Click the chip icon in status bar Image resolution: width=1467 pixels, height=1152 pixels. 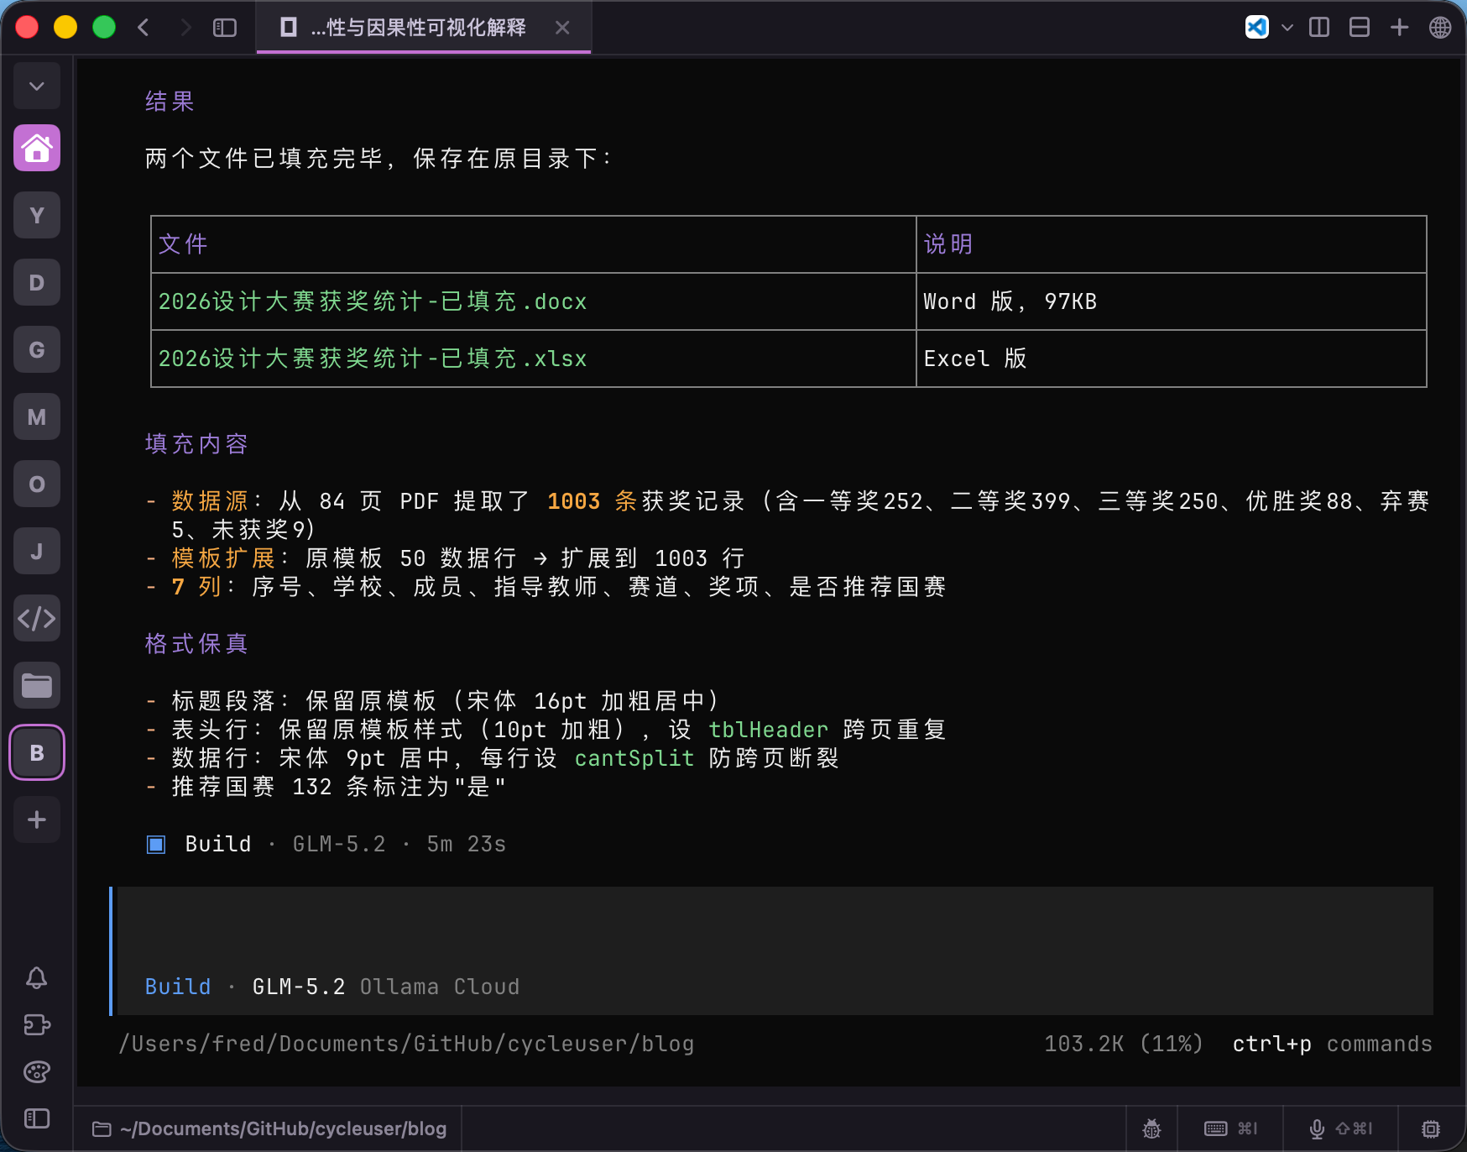tap(1431, 1128)
